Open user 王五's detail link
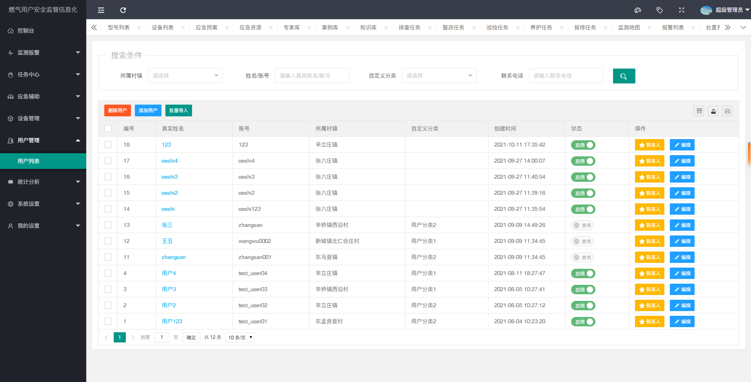Viewport: 751px width, 382px height. pos(167,241)
